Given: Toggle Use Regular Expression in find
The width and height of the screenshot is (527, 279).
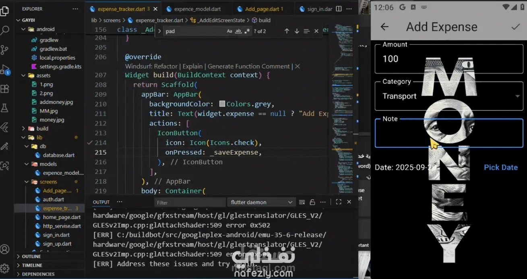Looking at the screenshot, I should (x=247, y=31).
